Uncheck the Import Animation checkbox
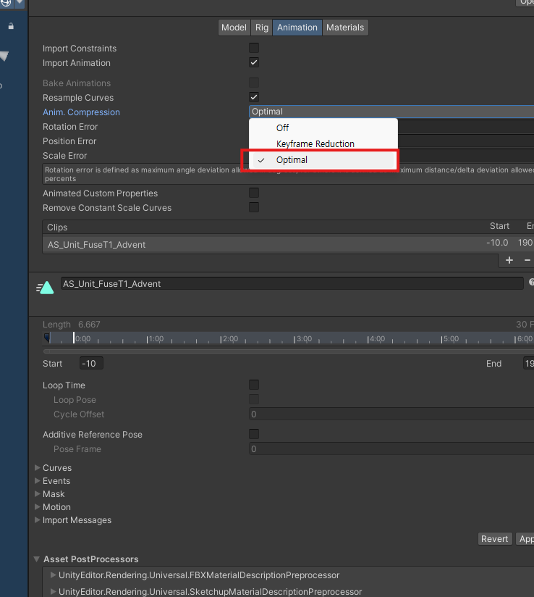The image size is (534, 597). [x=254, y=62]
